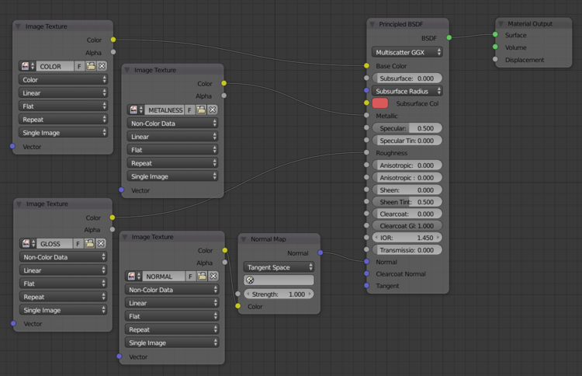Browse image datablock on NORMAL node
This screenshot has width=582, height=376.
pos(132,277)
